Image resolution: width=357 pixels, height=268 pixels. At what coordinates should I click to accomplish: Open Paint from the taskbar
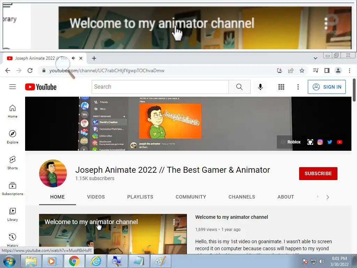pyautogui.click(x=161, y=261)
